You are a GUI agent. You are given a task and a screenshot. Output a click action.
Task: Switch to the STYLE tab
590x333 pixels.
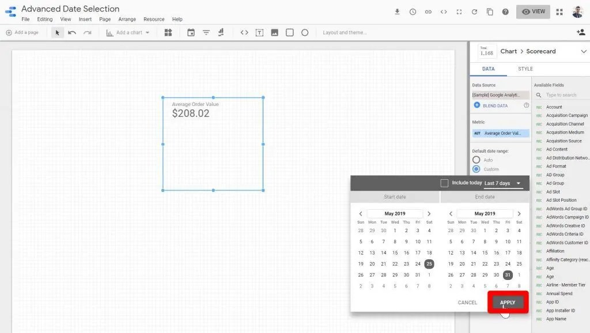pos(525,69)
